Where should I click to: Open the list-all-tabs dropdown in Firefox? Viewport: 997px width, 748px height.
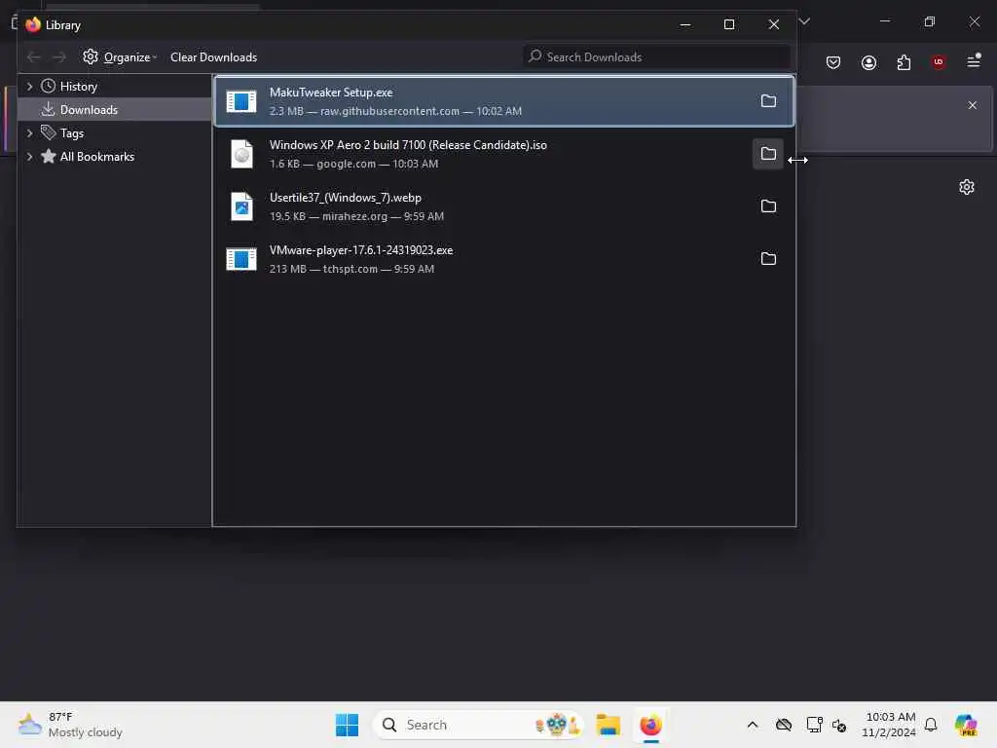pos(804,21)
